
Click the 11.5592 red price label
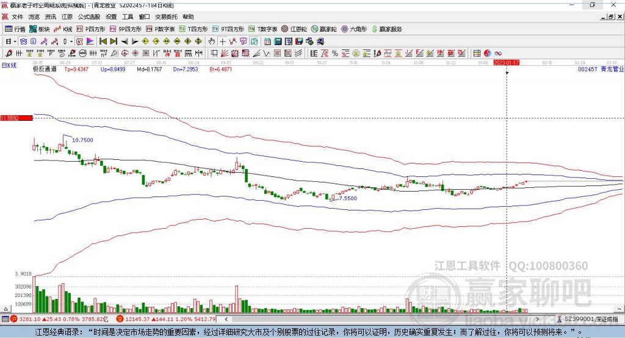click(x=16, y=118)
